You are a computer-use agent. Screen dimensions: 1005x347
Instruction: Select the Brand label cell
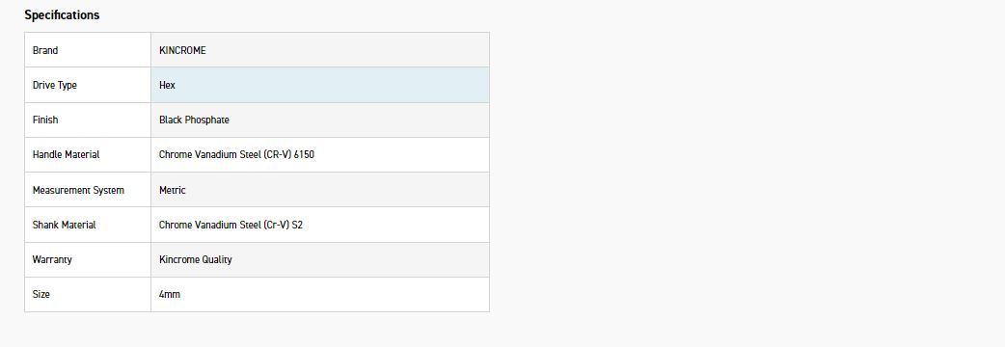tap(88, 50)
